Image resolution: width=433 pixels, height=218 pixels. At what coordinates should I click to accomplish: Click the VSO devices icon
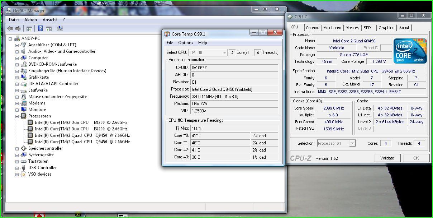[x=24, y=174]
